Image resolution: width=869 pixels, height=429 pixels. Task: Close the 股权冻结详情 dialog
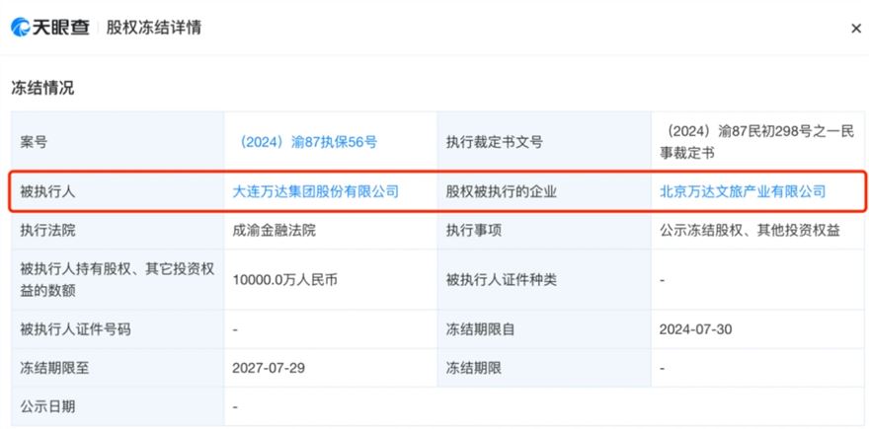(x=855, y=29)
